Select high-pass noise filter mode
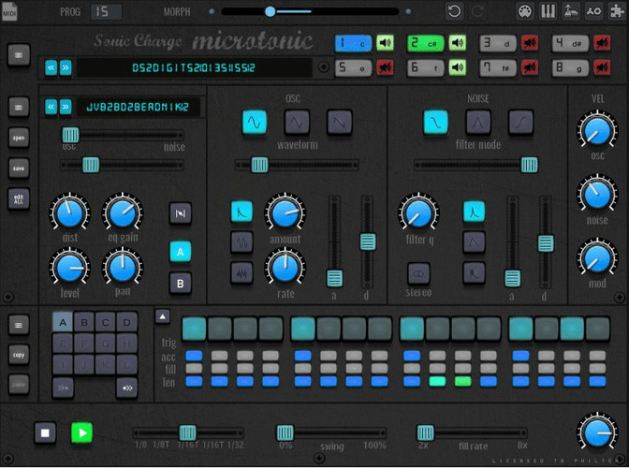 coord(520,122)
